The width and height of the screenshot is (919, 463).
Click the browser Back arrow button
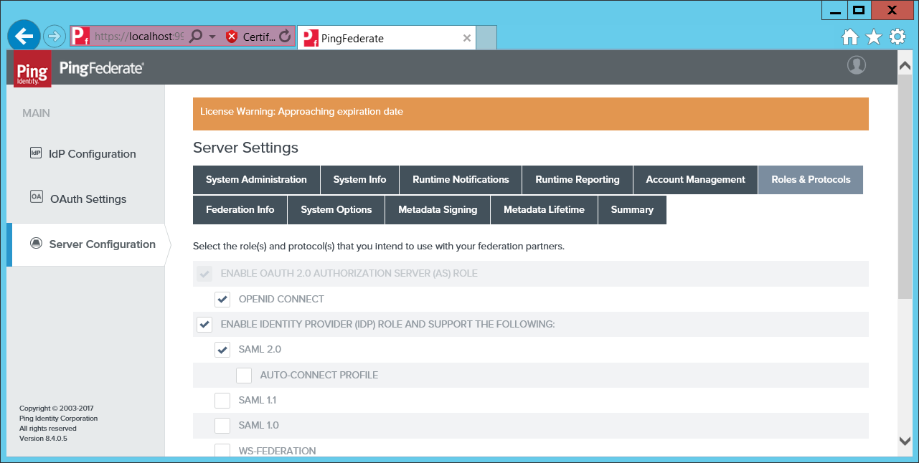pos(24,35)
